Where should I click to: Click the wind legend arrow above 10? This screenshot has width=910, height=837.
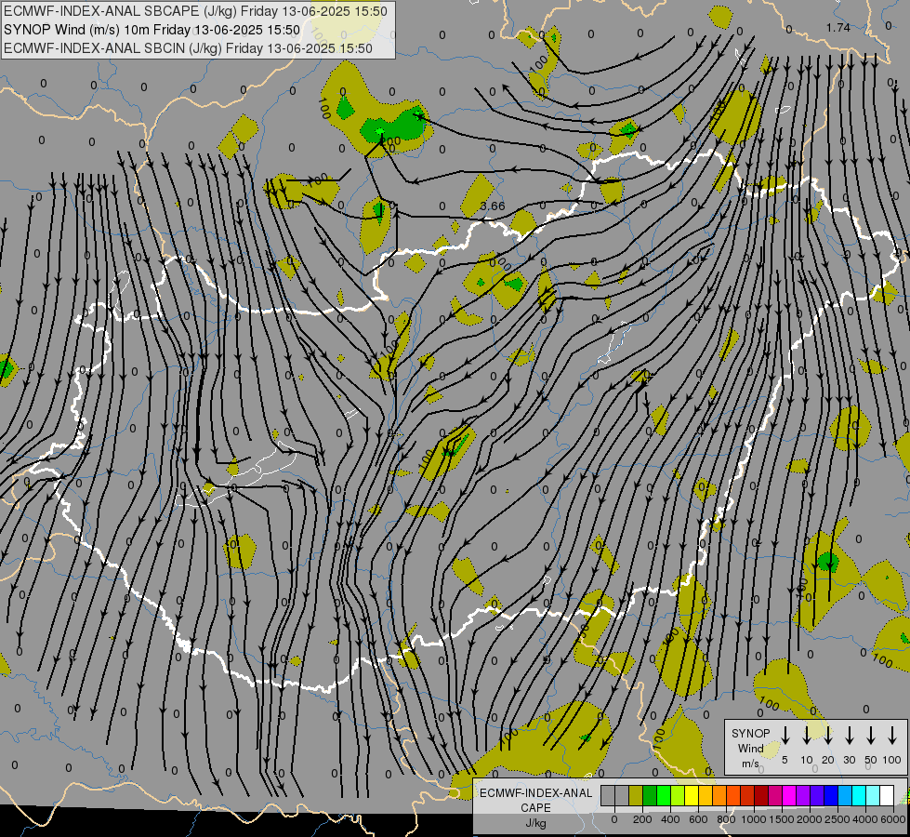[807, 736]
